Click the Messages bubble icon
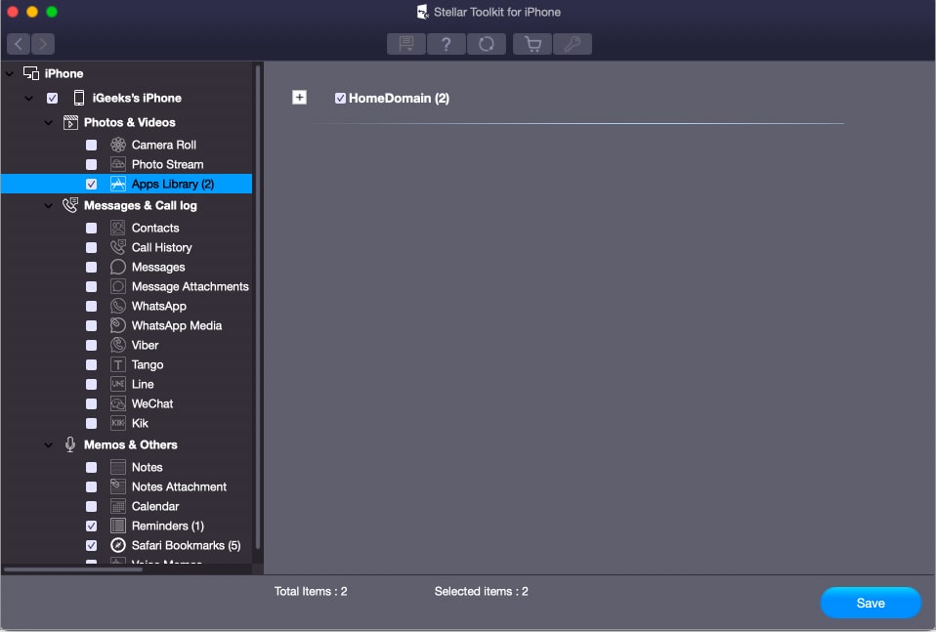The height and width of the screenshot is (632, 936). click(118, 267)
